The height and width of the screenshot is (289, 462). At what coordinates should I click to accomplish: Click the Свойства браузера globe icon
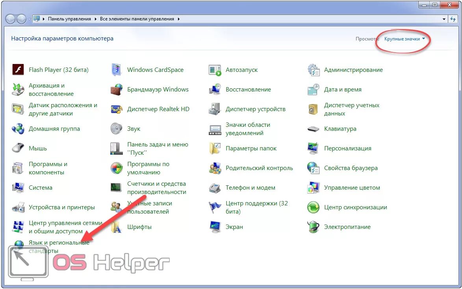click(x=313, y=168)
